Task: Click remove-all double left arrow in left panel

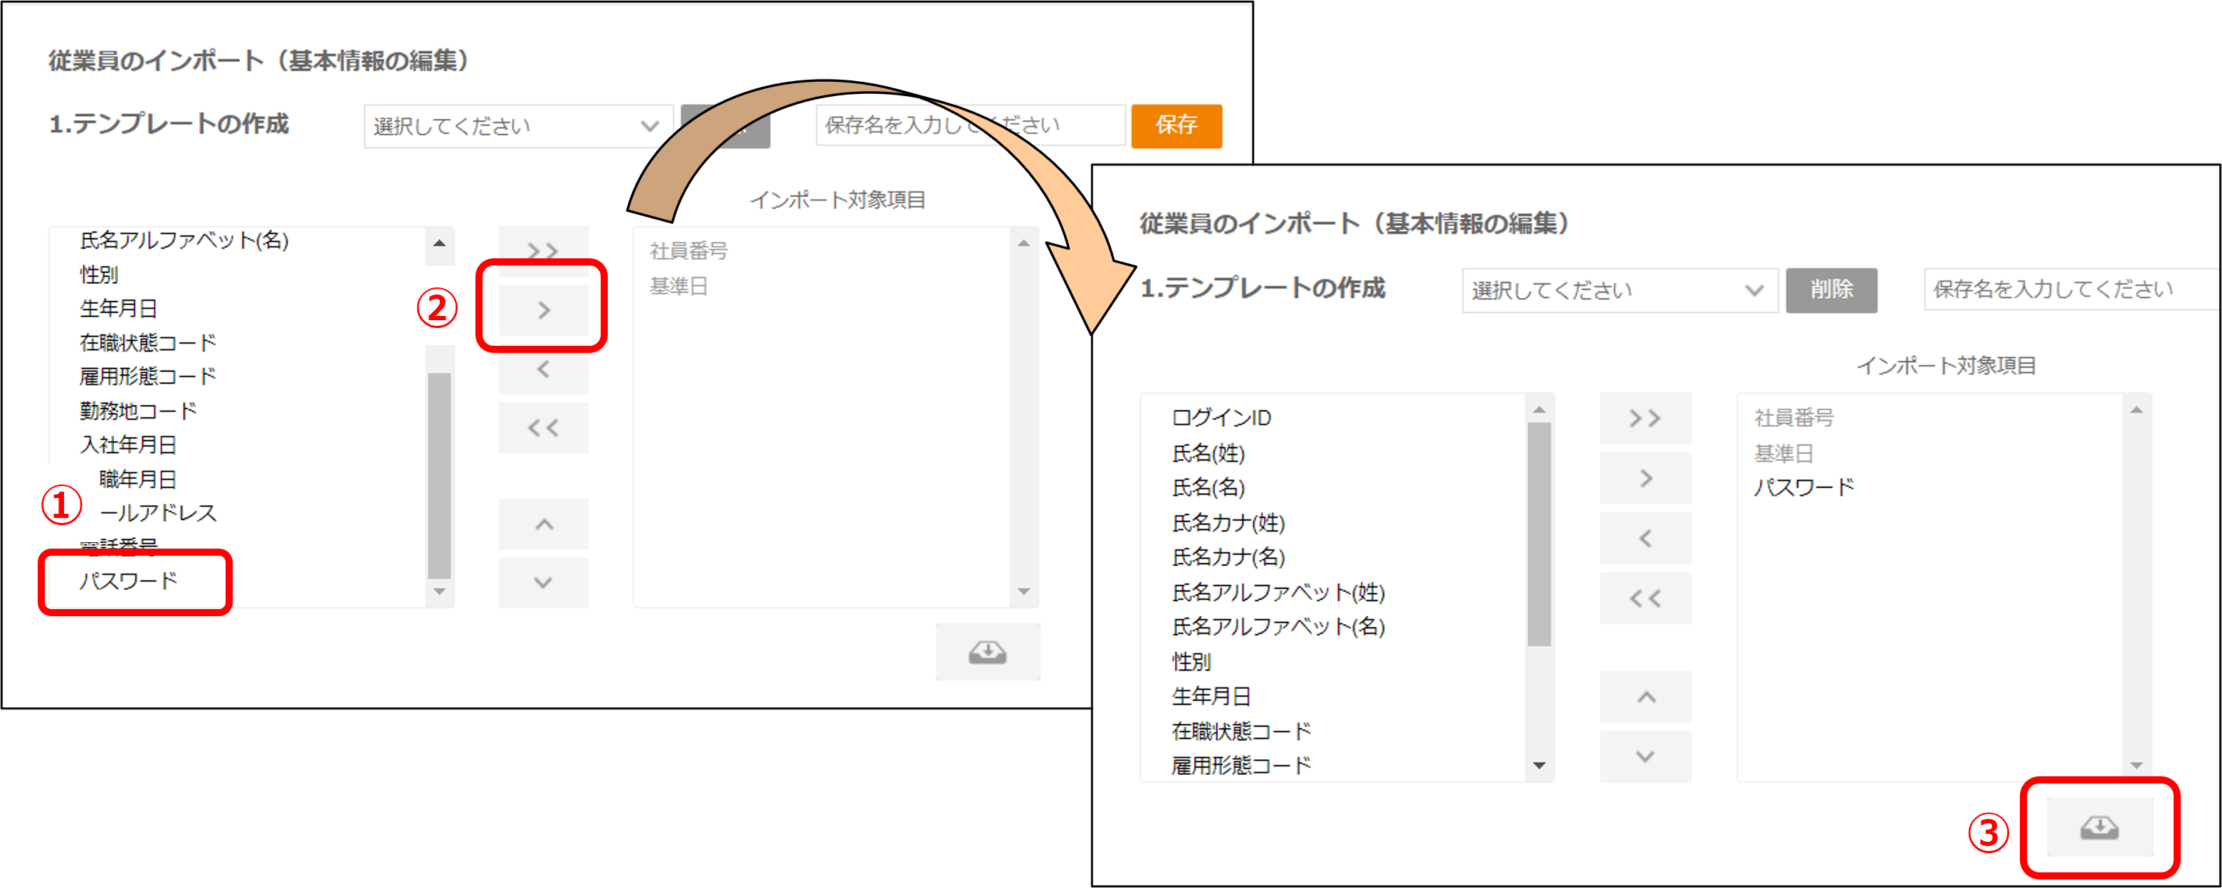Action: click(x=544, y=428)
